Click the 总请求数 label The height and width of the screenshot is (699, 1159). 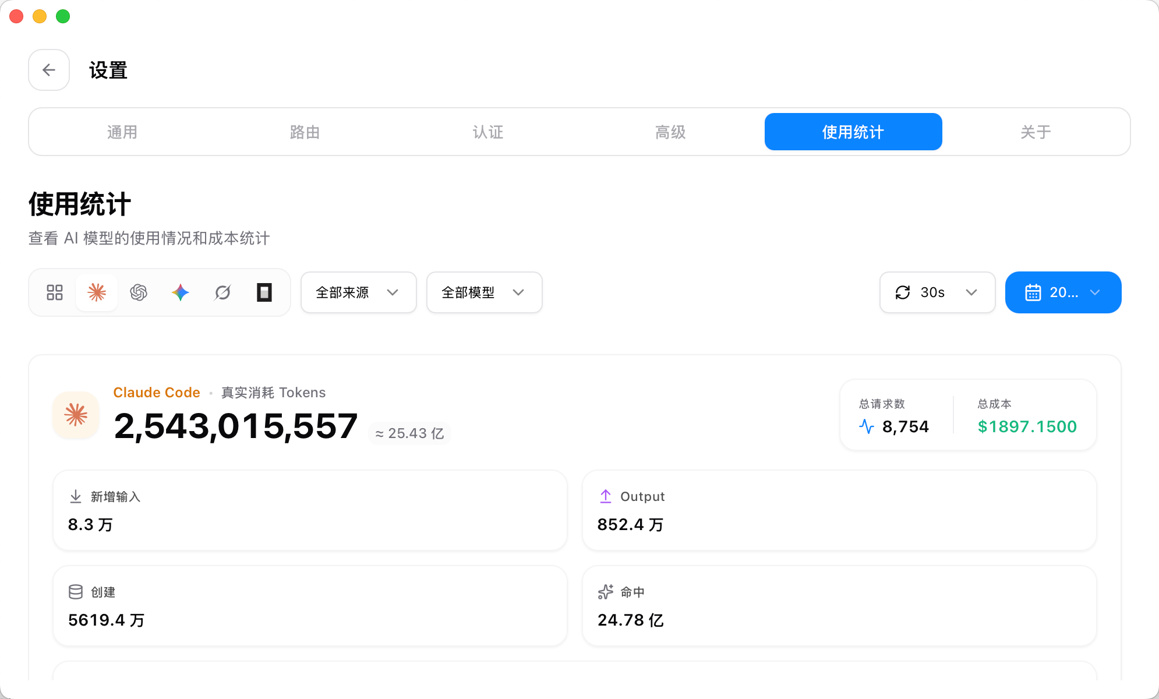tap(882, 404)
